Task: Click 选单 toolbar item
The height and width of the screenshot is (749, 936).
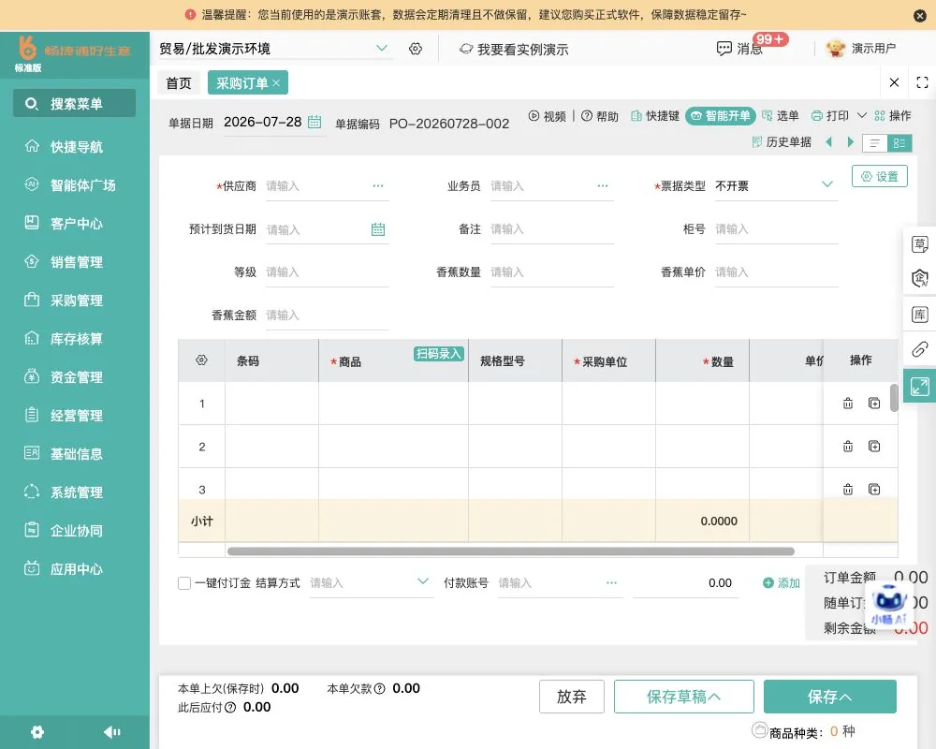Action: [x=781, y=116]
